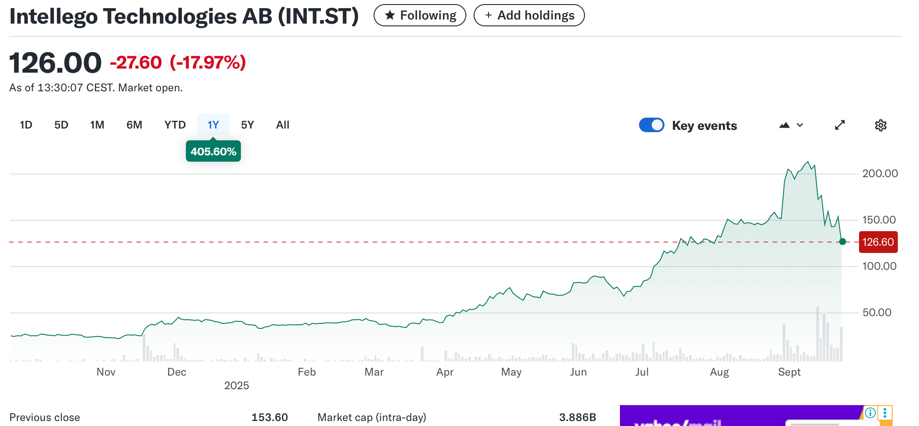Click the Market cap value 3.886B
Viewport: 919px width, 426px height.
577,417
